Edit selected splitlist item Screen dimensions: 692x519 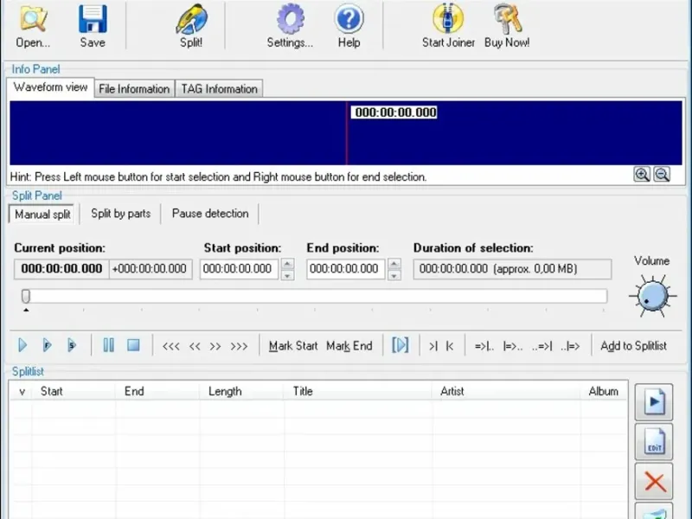click(x=654, y=442)
